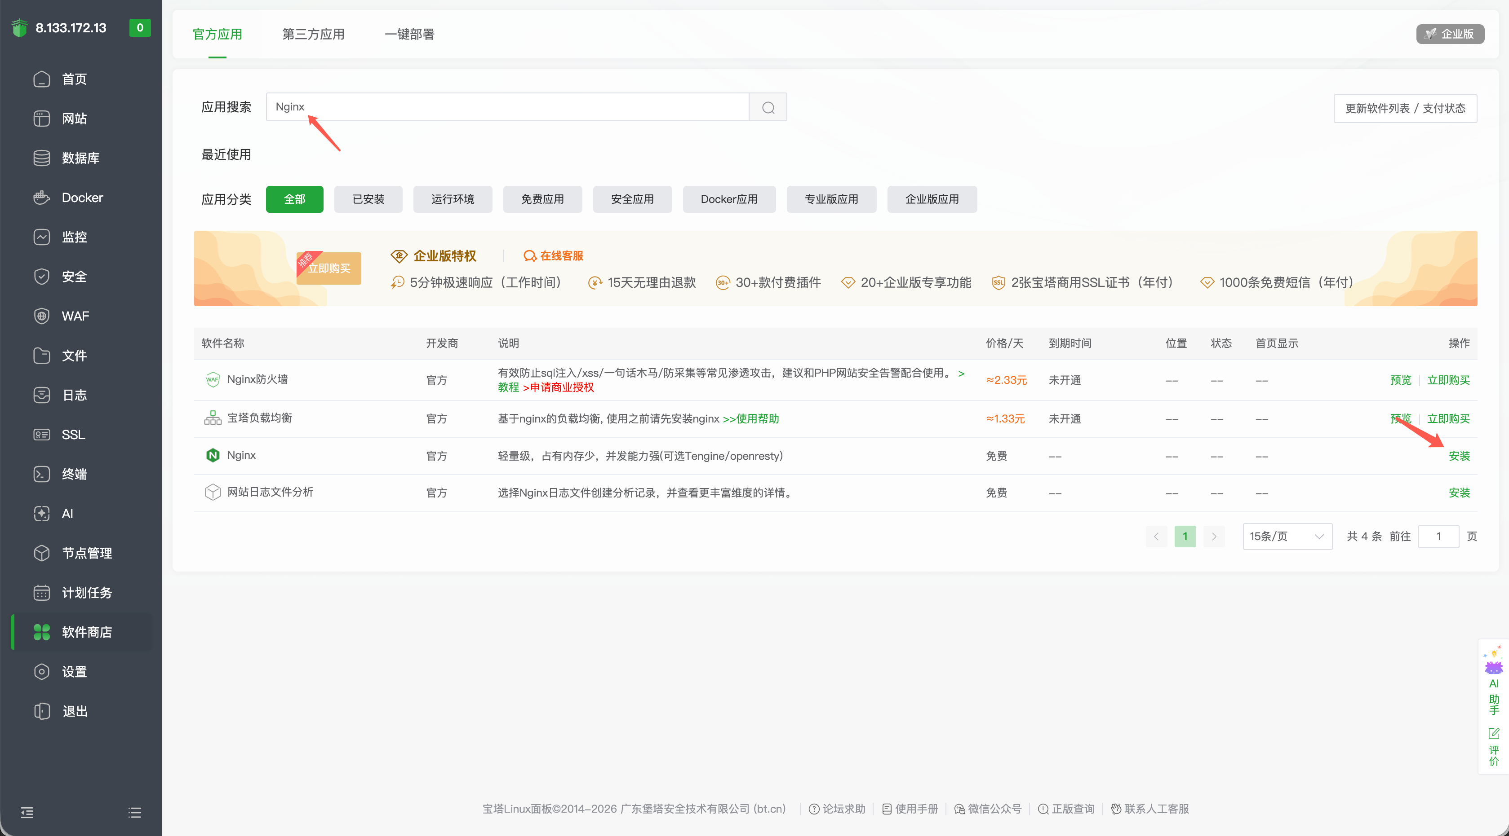The width and height of the screenshot is (1509, 836).
Task: Click 更新软件列表 / 支付状态 button
Action: coord(1405,108)
